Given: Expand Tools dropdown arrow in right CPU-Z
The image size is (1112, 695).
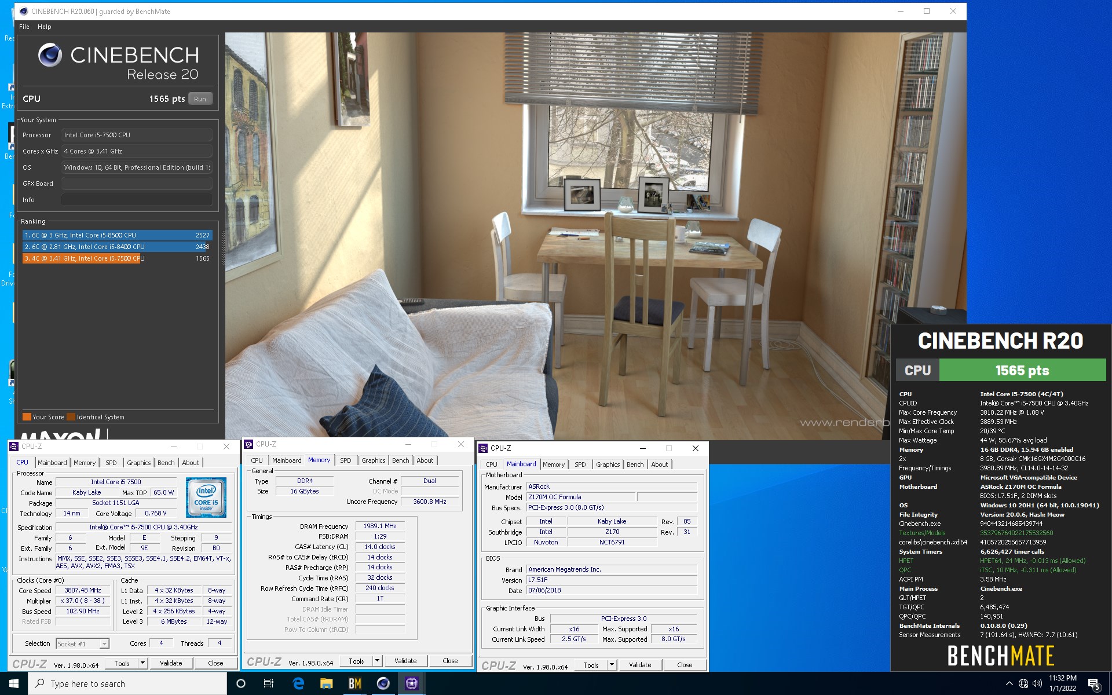Looking at the screenshot, I should pos(612,665).
